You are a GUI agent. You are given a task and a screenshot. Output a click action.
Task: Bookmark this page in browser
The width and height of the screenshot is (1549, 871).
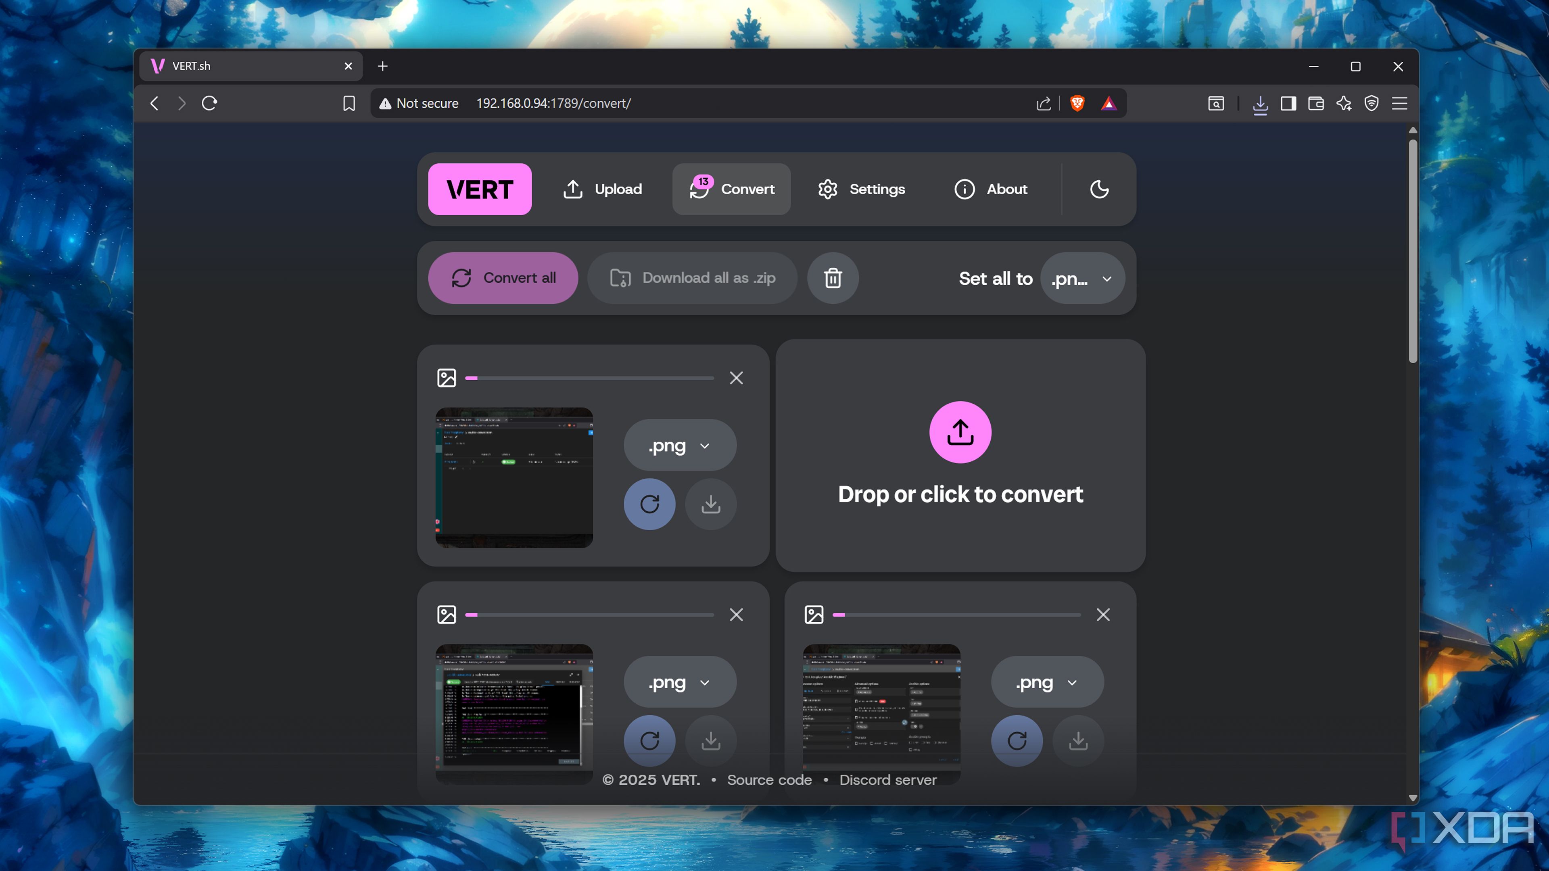349,103
